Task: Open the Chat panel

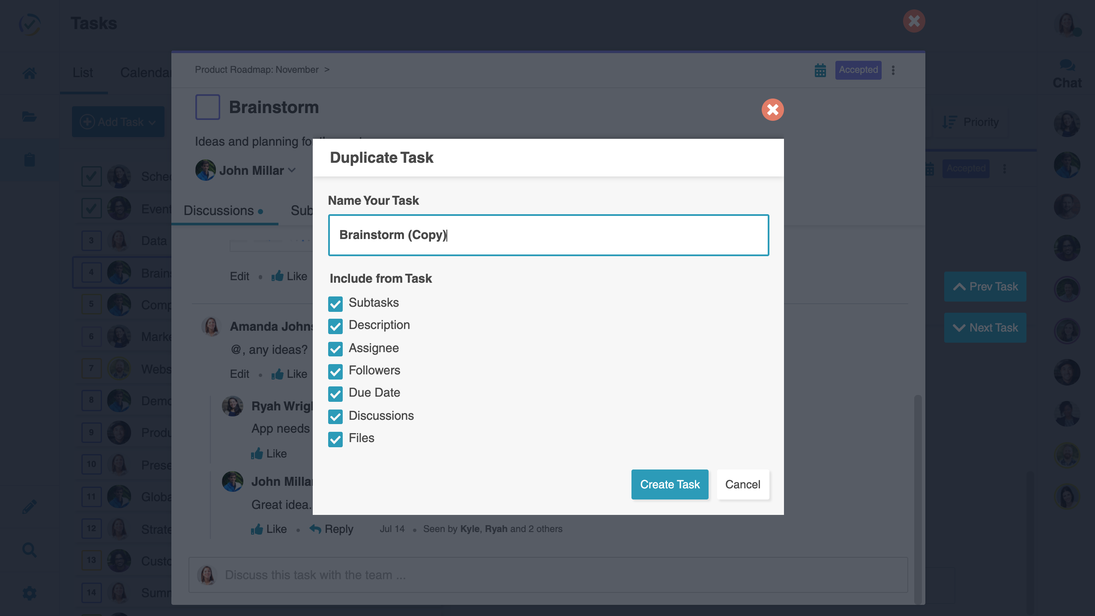Action: pyautogui.click(x=1067, y=73)
